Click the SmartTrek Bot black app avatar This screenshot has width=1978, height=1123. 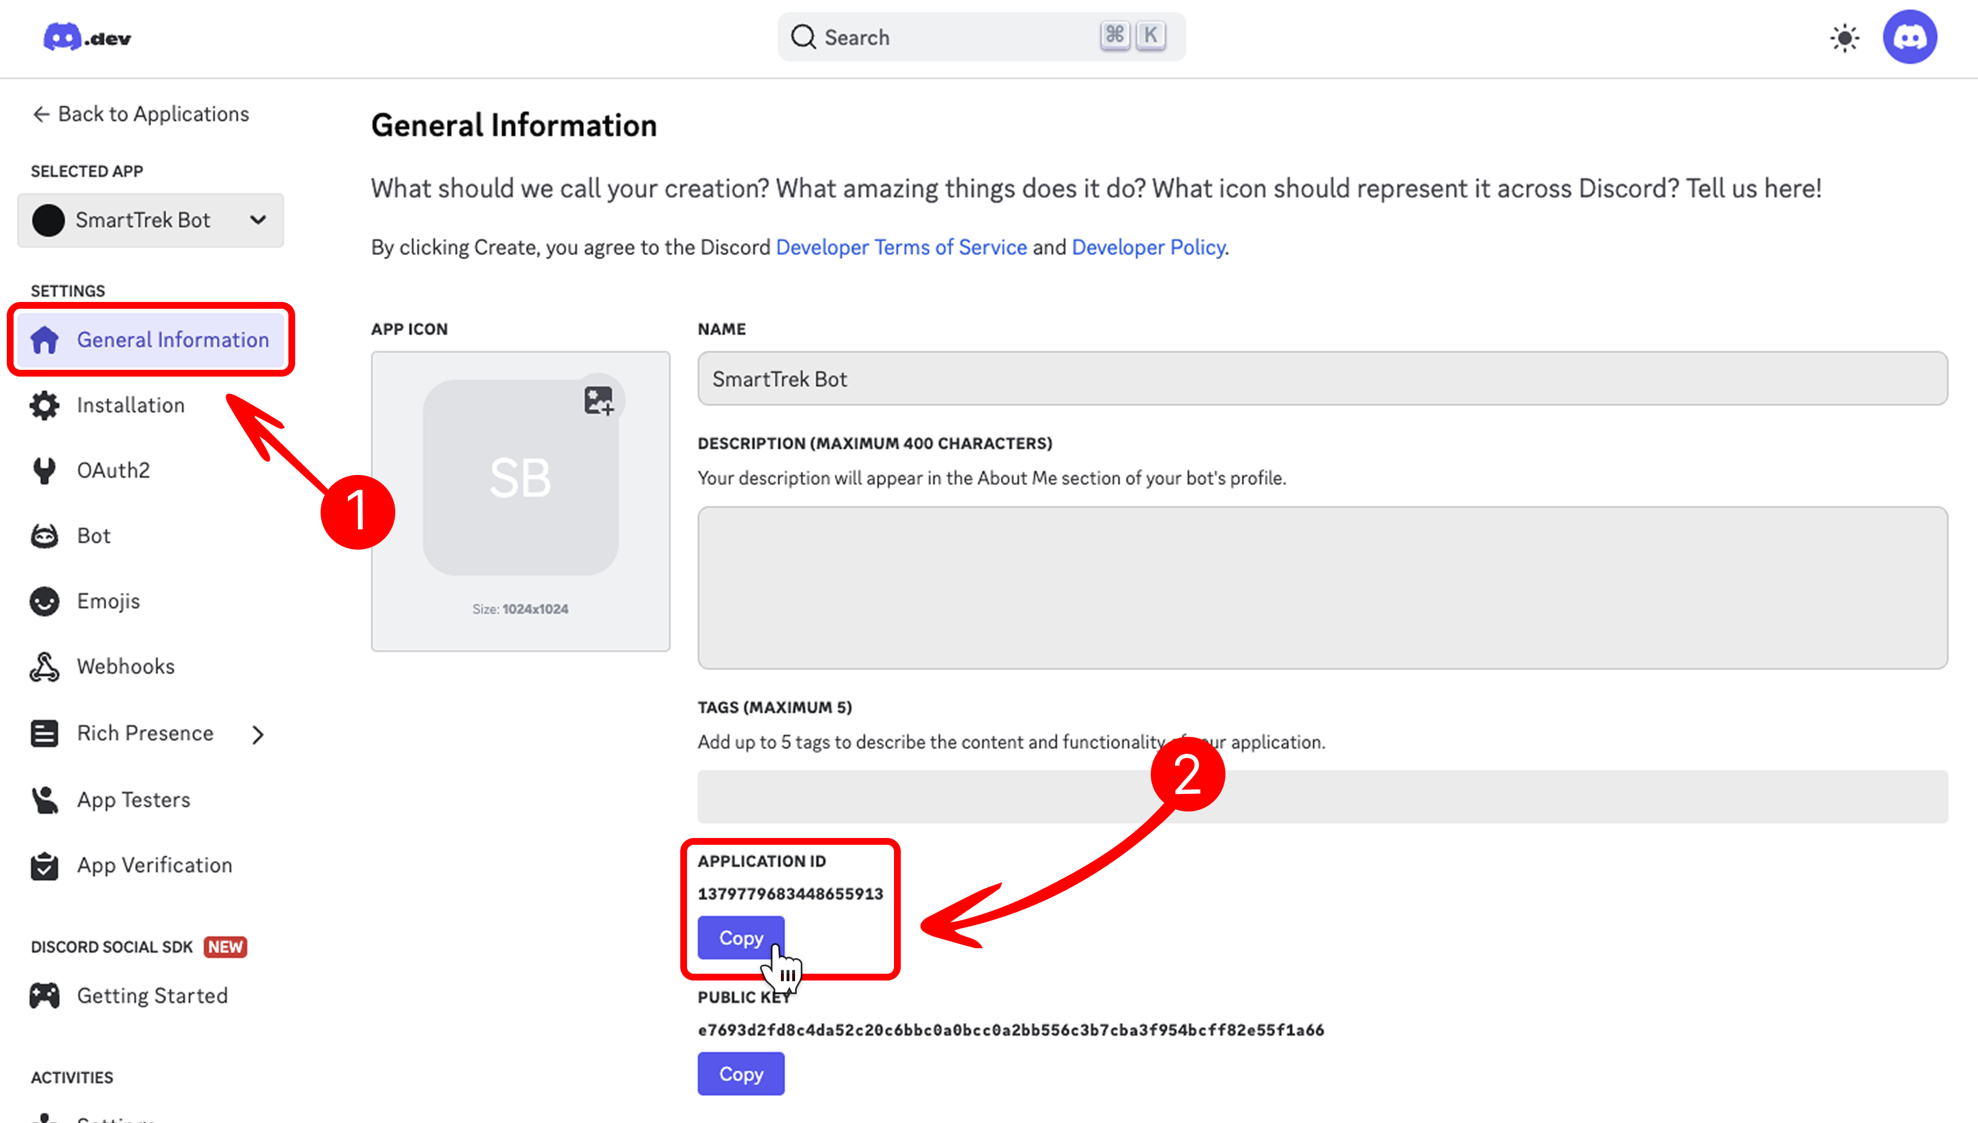click(x=49, y=221)
